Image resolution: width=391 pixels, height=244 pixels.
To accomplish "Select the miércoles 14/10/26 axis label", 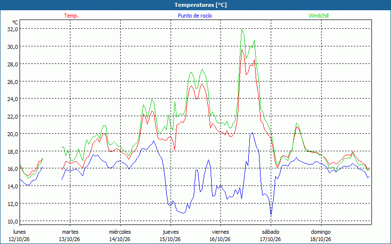I will (x=120, y=236).
